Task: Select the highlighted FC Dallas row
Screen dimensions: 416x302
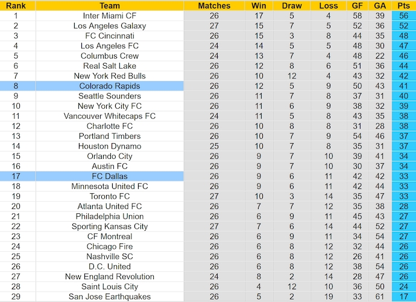Action: (x=110, y=176)
